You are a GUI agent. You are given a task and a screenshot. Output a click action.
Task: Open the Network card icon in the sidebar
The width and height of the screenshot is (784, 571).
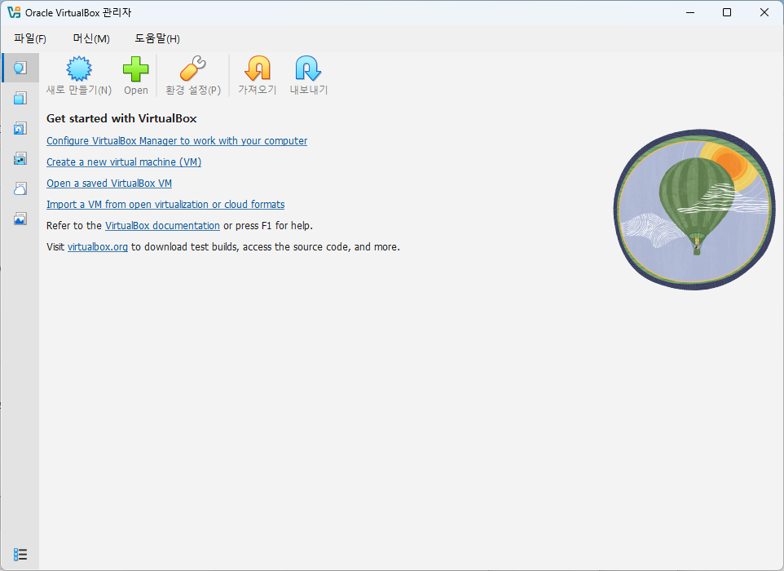[20, 158]
